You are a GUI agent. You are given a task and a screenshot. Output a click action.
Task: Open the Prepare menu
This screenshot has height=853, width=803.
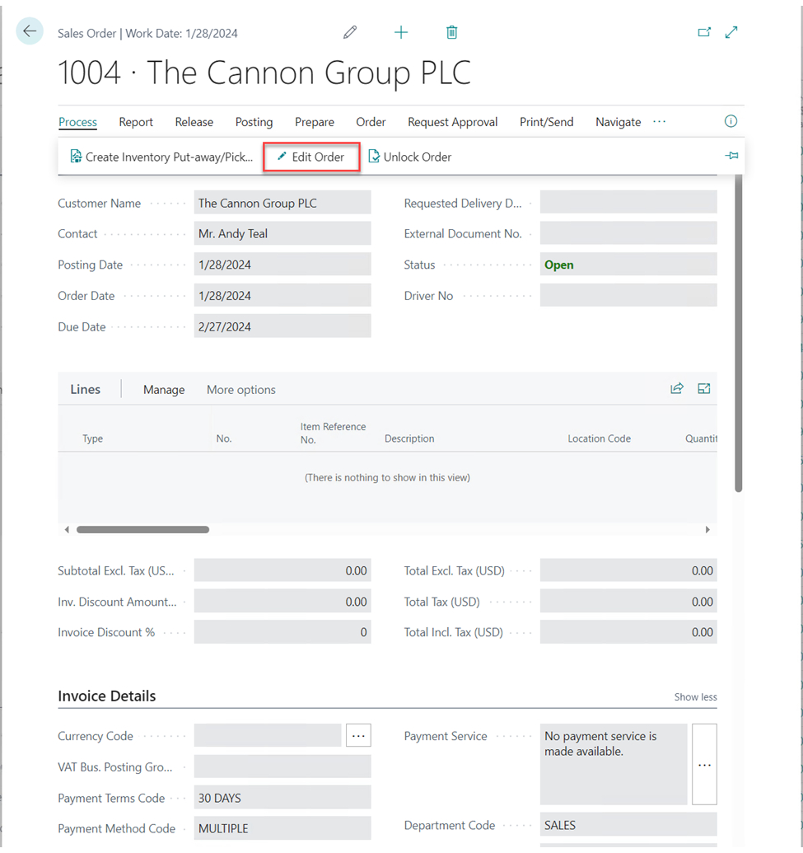(x=315, y=122)
